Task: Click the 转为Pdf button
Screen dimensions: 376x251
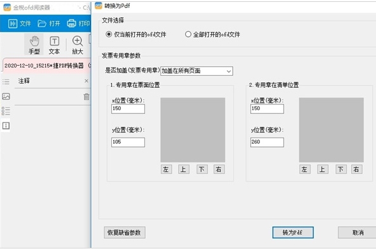Action: (x=293, y=233)
